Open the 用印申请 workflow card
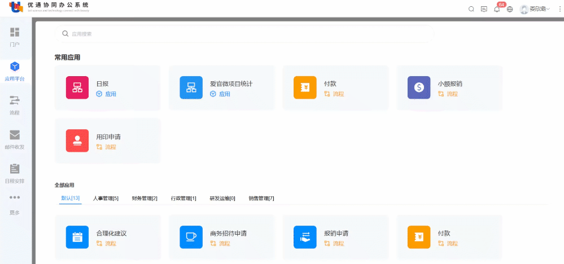This screenshot has width=564, height=264. tap(108, 141)
